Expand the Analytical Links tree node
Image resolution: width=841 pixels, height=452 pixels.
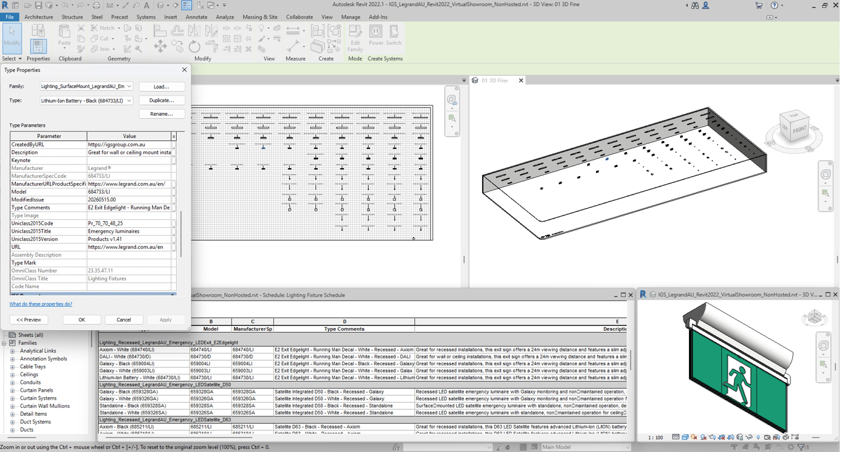12,351
